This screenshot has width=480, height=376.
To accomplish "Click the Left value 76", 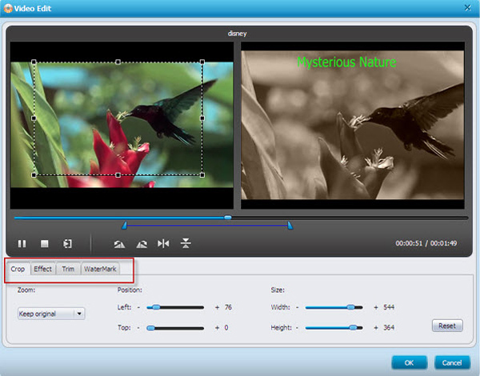I will coord(228,307).
